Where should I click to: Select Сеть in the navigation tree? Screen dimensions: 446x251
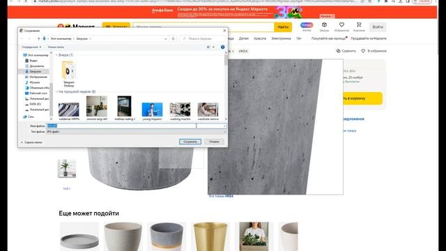[x=29, y=116]
